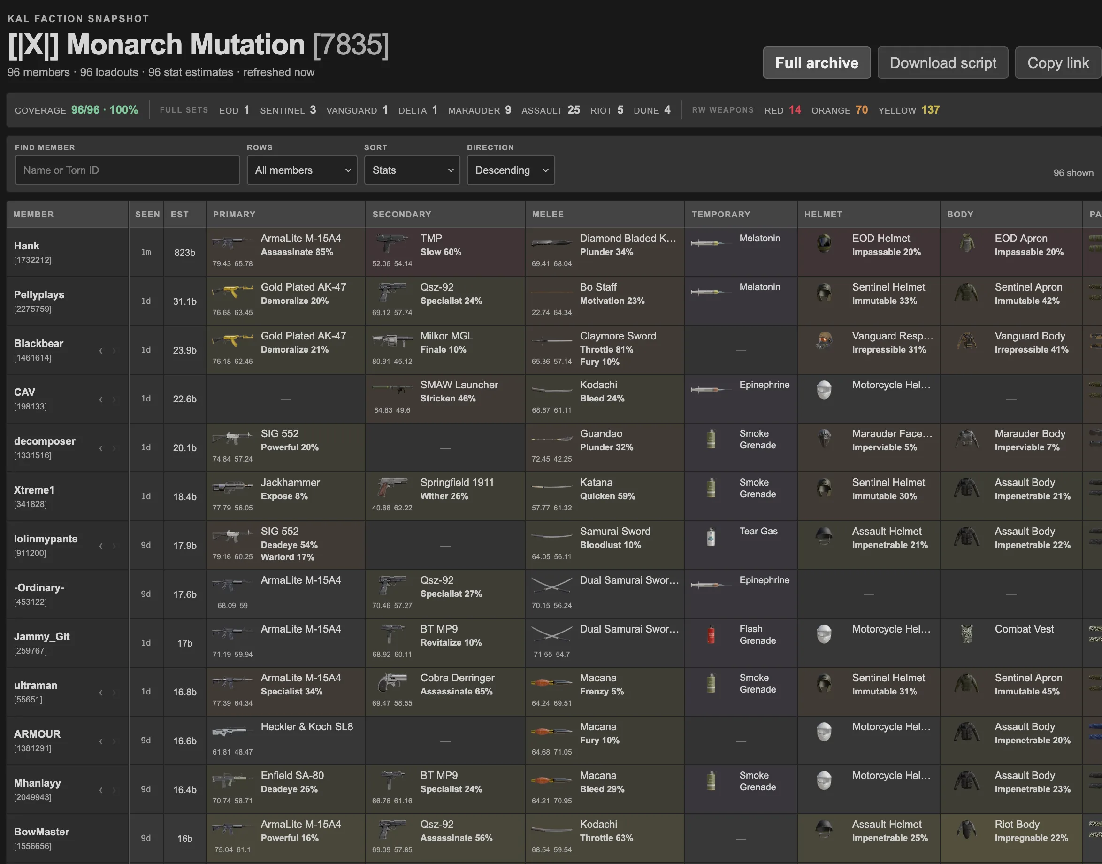The image size is (1102, 864).
Task: Click decomposer's Smoke Grenade icon
Action: 711,439
